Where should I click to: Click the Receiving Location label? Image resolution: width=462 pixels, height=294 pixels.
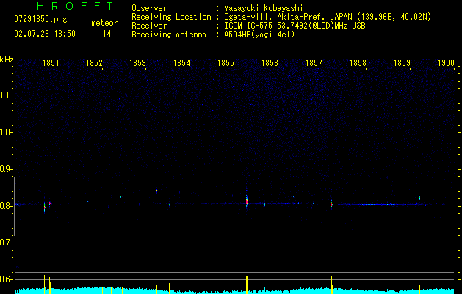pyautogui.click(x=171, y=17)
